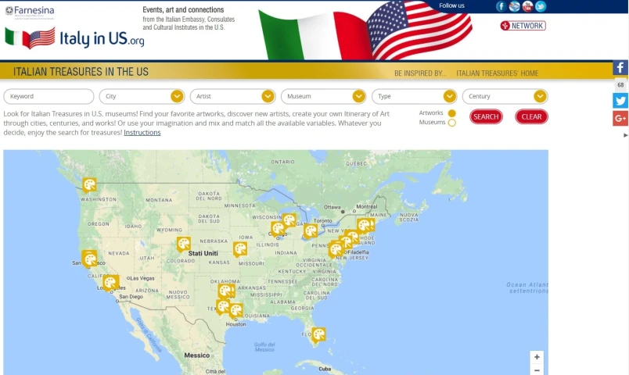
Task: Share via the Google+ sidebar button
Action: (x=620, y=118)
